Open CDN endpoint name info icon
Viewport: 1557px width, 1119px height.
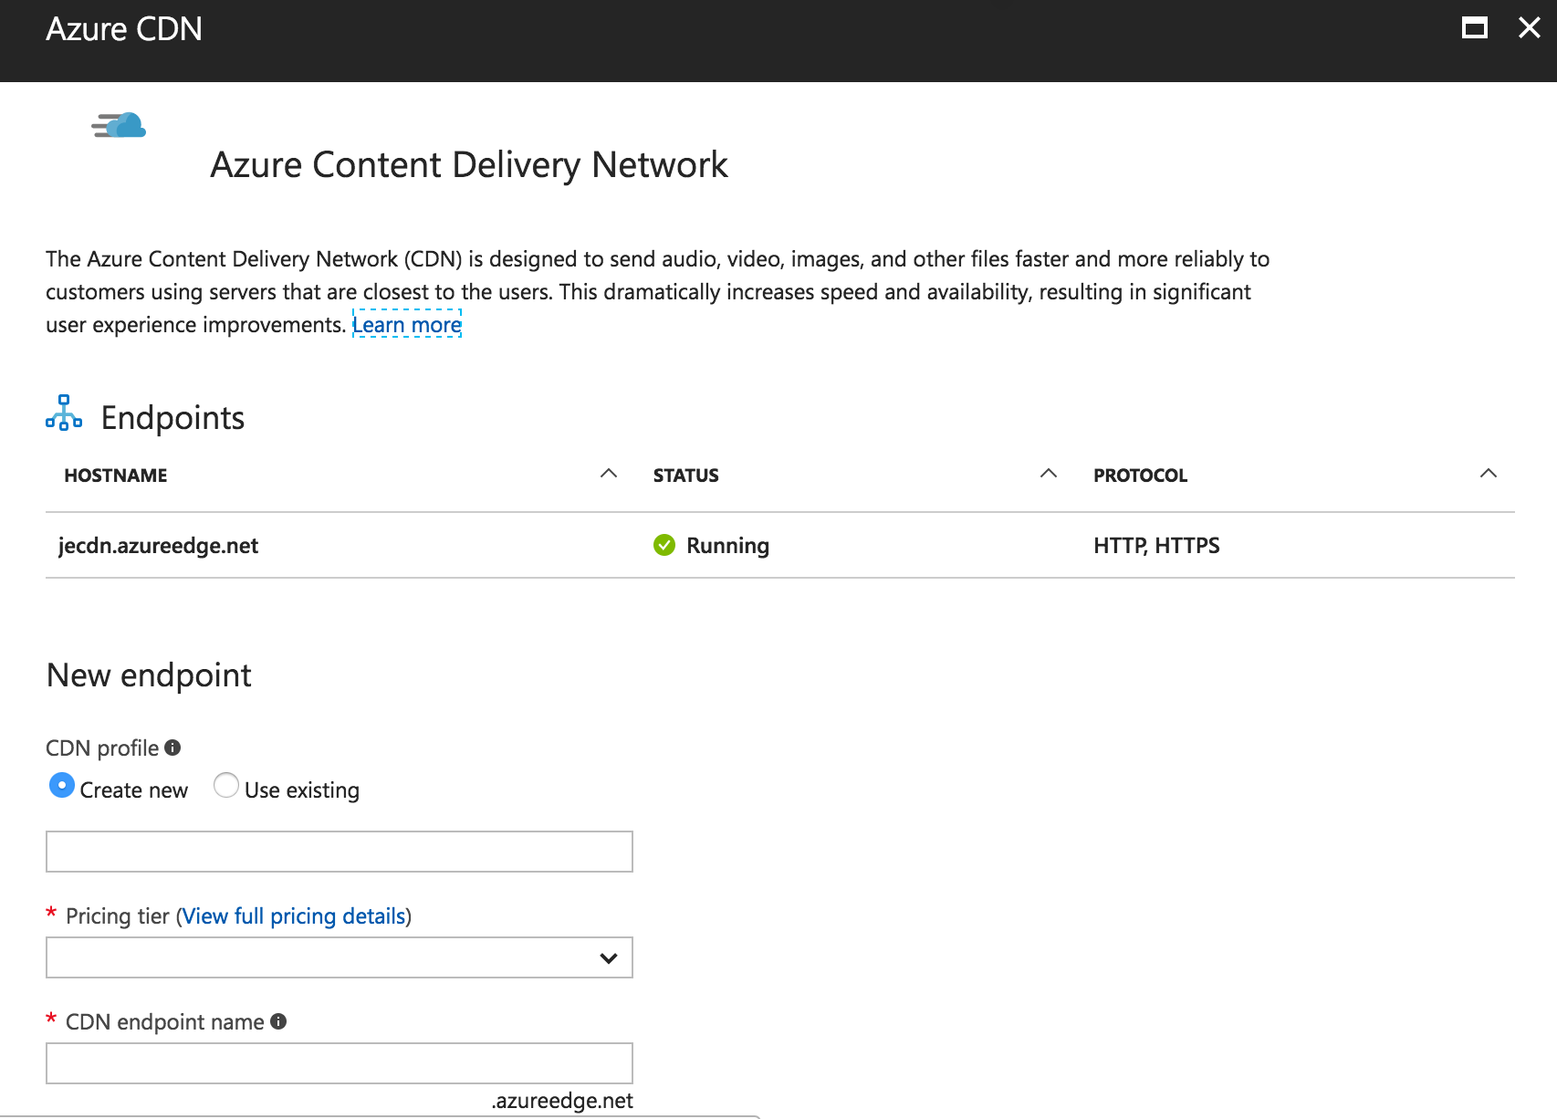[x=278, y=1021]
